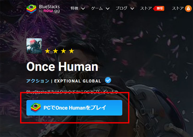Open the アクション category link

[38, 81]
